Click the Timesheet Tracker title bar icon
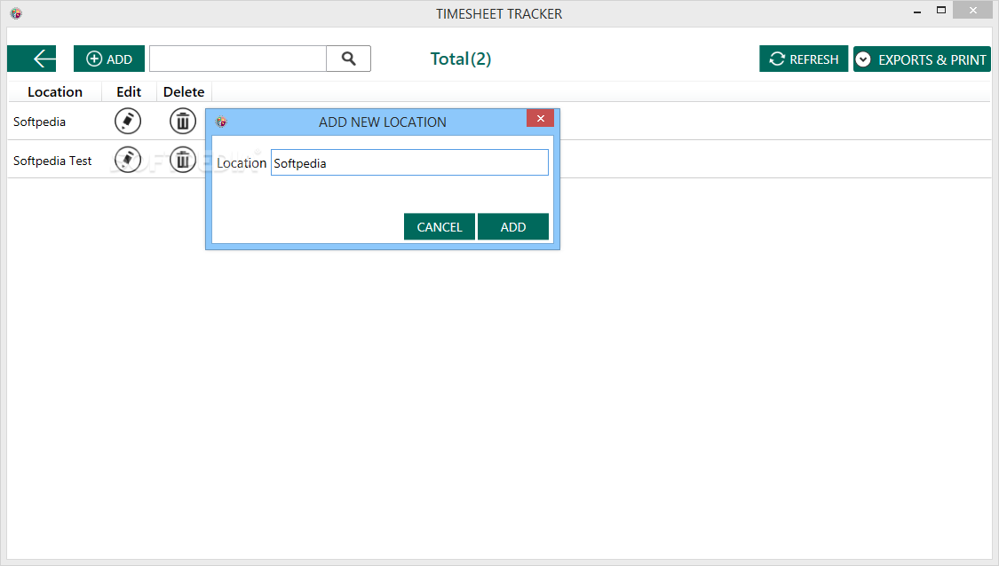Image resolution: width=999 pixels, height=566 pixels. point(16,13)
